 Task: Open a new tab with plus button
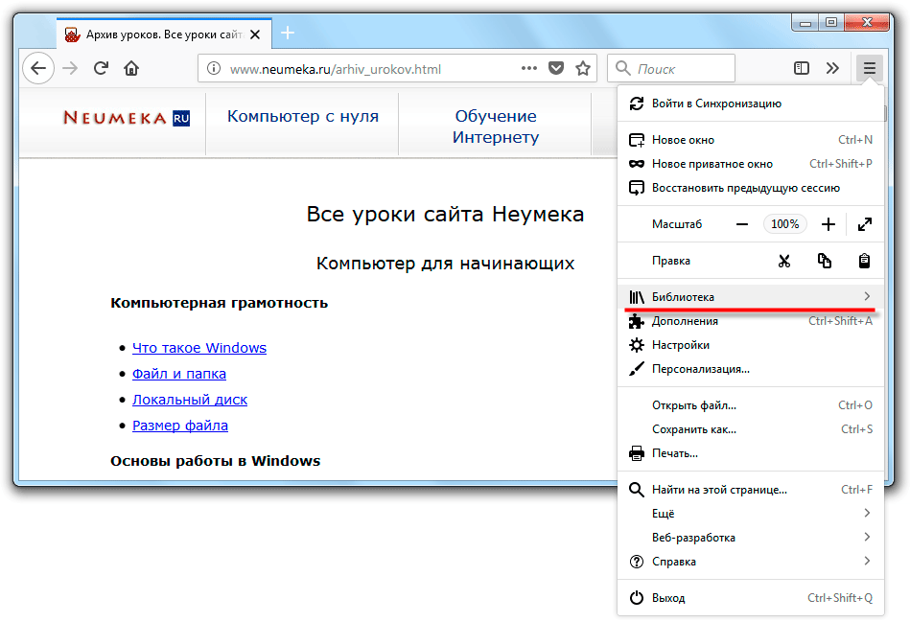tap(288, 34)
